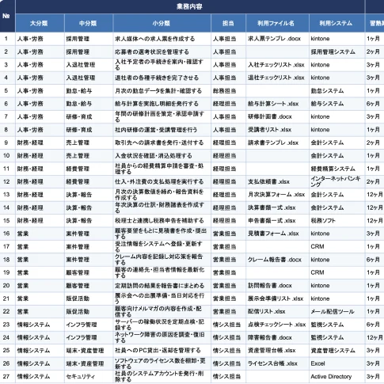Select cell 情報システム in row 23
The height and width of the screenshot is (384, 384).
[x=40, y=325]
